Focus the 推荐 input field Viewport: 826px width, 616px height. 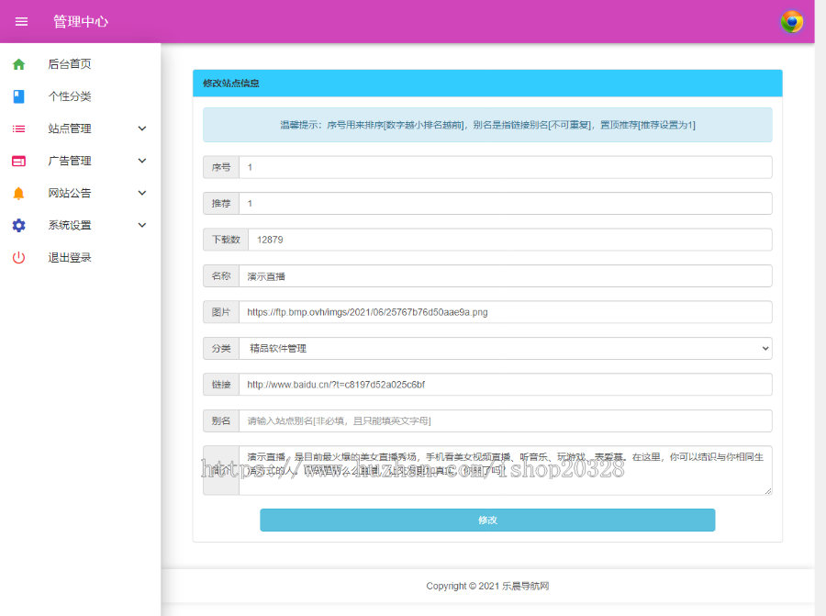click(x=505, y=204)
